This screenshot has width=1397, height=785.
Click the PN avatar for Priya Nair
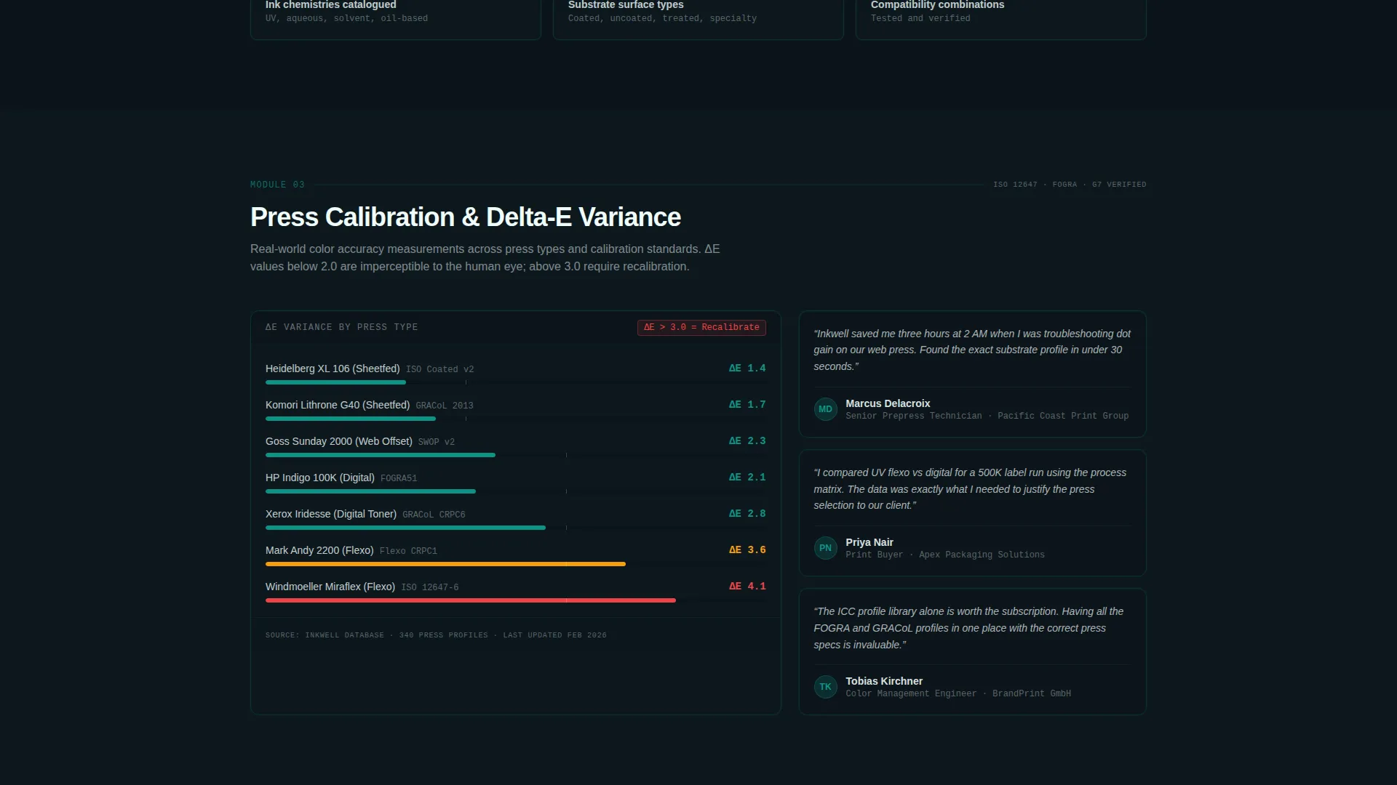coord(825,548)
